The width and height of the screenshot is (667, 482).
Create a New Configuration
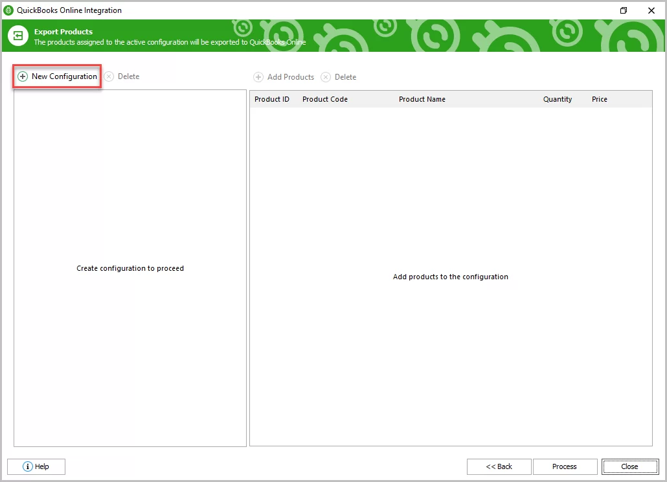coord(57,76)
